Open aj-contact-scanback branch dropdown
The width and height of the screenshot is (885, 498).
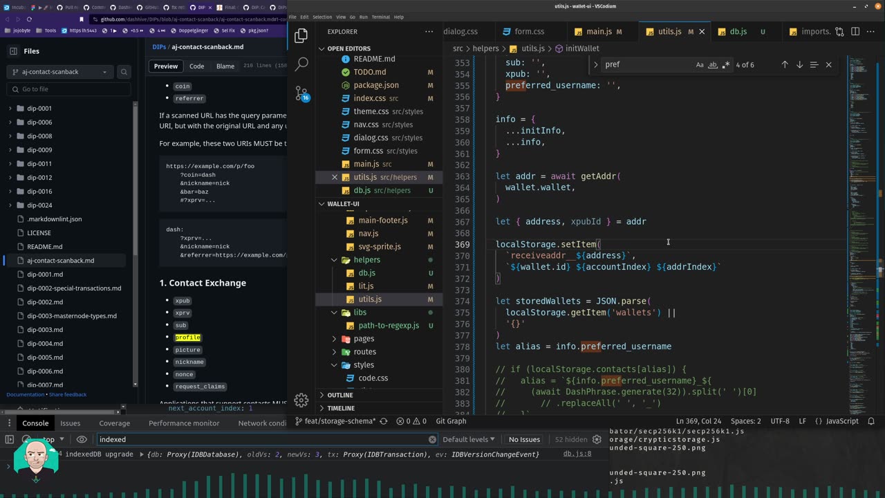click(x=59, y=72)
